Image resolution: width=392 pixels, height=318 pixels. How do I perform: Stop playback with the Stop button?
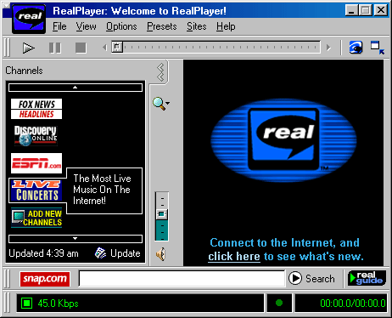(x=81, y=48)
